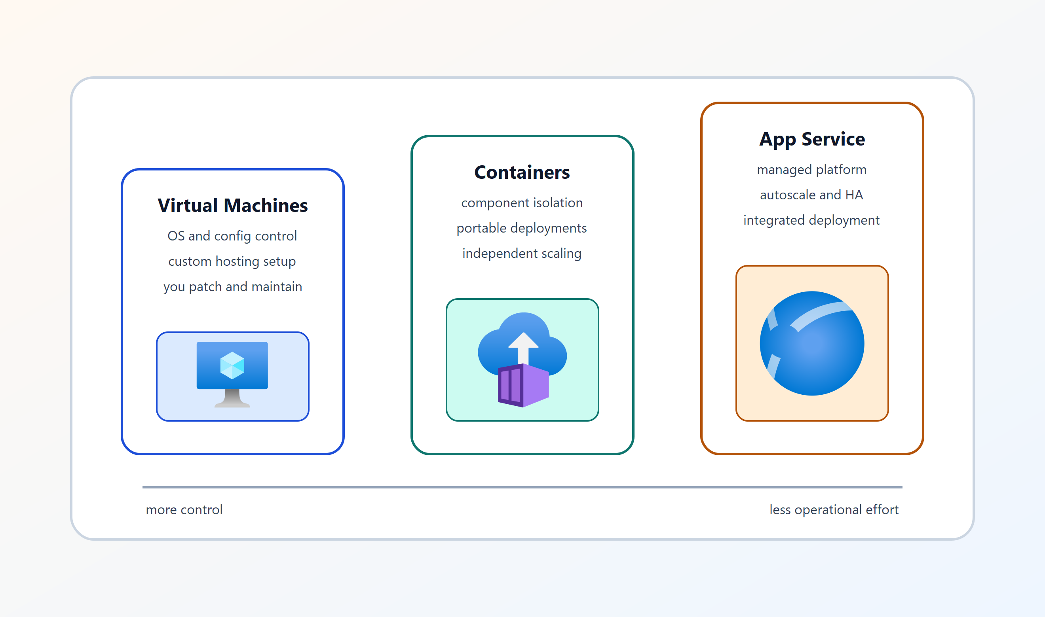Click the App Service globe icon

[x=811, y=343]
